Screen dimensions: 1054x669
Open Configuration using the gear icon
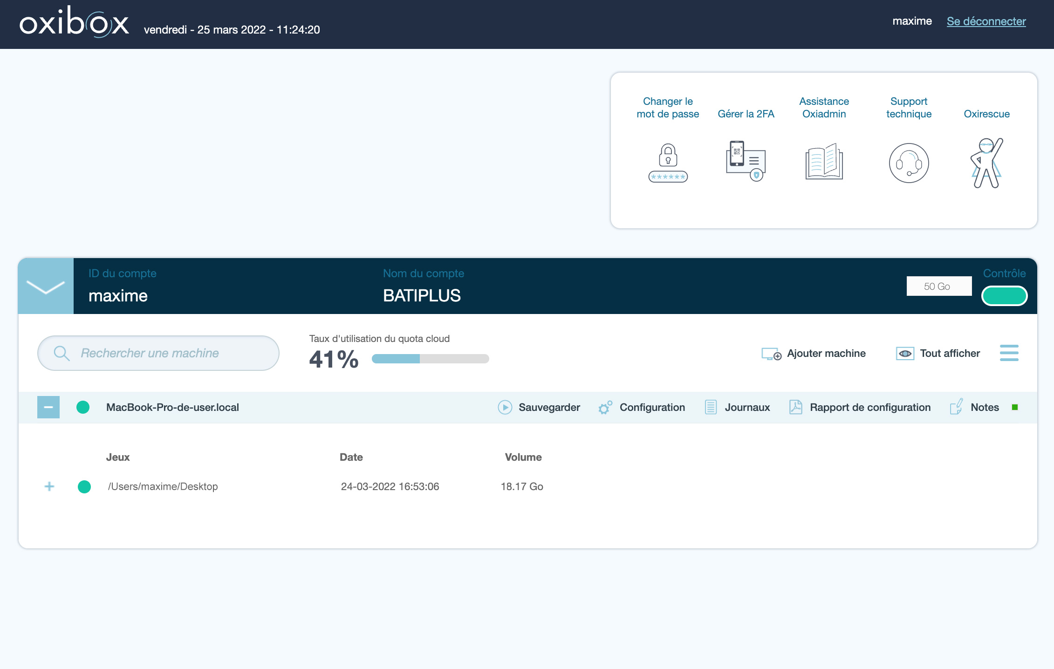605,408
